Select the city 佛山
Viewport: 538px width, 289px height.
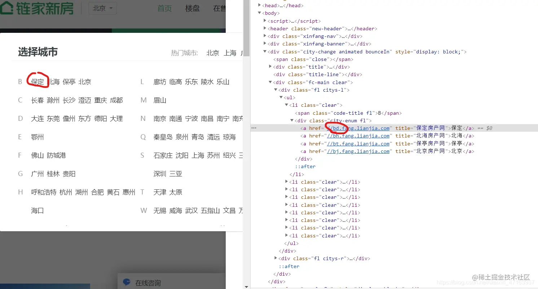coord(38,156)
